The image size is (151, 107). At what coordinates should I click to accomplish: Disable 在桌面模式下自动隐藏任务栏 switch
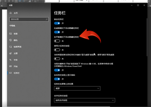pyautogui.click(x=57, y=32)
